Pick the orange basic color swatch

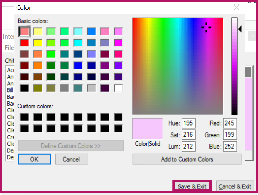(38, 65)
